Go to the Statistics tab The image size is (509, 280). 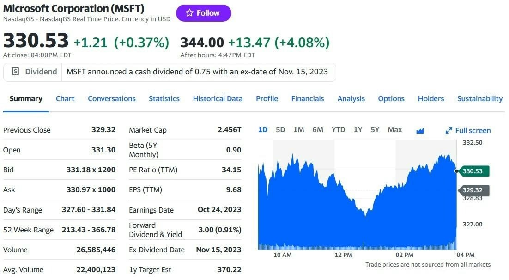click(x=164, y=98)
